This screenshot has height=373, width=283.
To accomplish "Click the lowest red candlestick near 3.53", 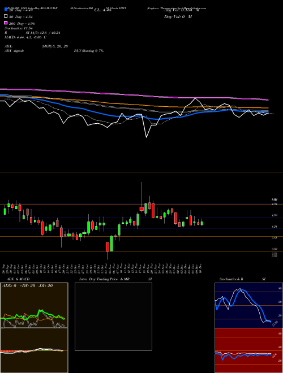I will point(108,247).
